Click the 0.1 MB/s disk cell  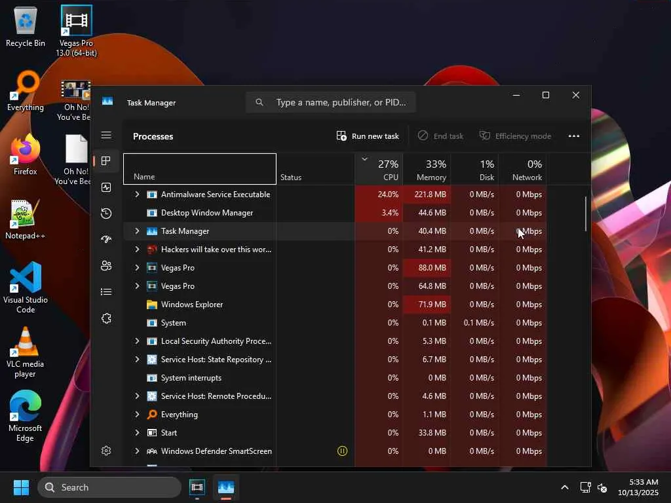474,323
